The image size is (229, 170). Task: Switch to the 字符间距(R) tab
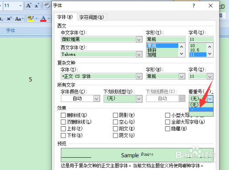(92, 17)
